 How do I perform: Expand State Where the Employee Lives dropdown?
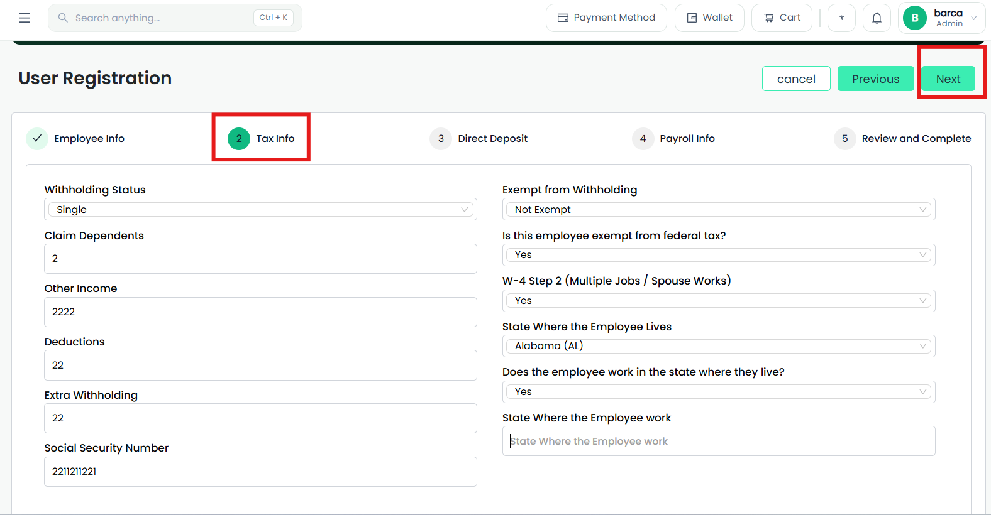point(719,346)
